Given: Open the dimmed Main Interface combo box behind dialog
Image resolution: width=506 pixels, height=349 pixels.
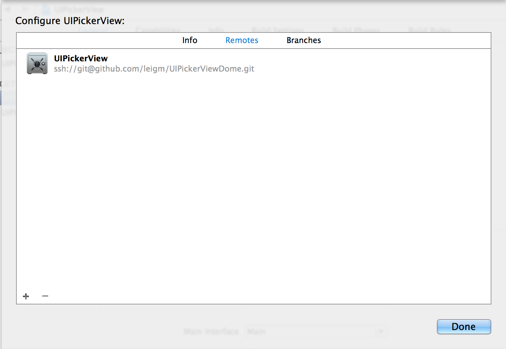Looking at the screenshot, I should [x=316, y=331].
